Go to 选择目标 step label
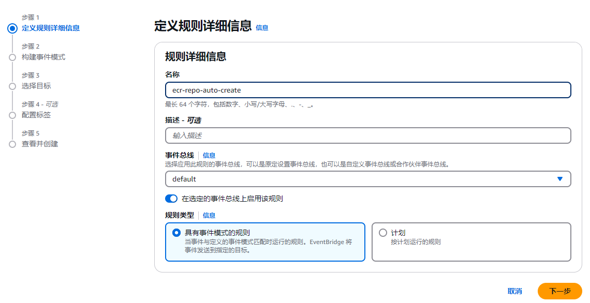Image resolution: width=590 pixels, height=303 pixels. coord(36,86)
